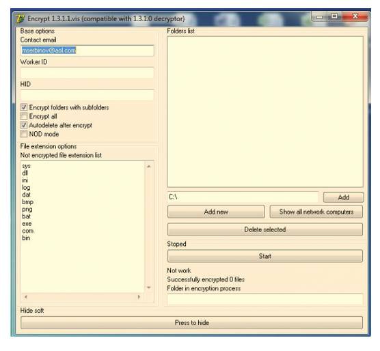Click the Encrypt application icon in title bar
The image size is (380, 351).
[x=20, y=18]
